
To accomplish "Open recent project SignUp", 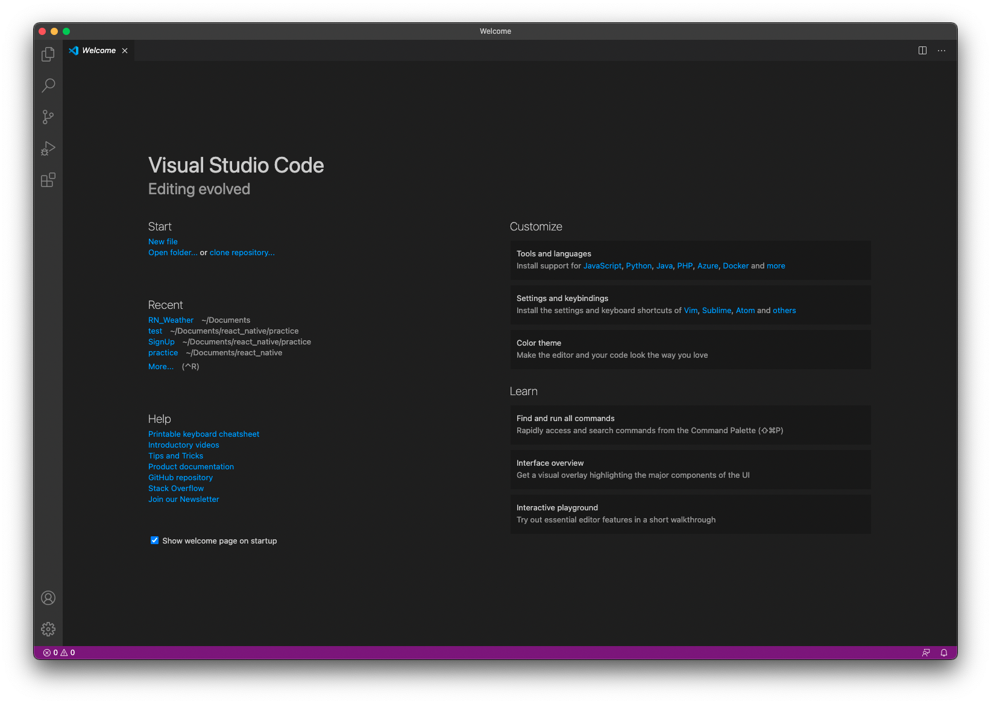I will pyautogui.click(x=162, y=342).
